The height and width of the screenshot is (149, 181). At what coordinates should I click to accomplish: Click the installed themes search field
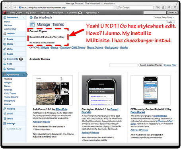pyautogui.click(x=123, y=65)
